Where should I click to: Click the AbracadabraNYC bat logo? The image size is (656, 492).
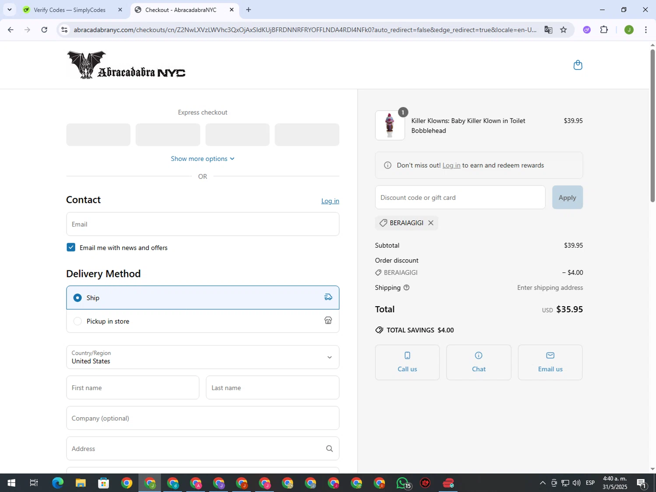coord(126,65)
